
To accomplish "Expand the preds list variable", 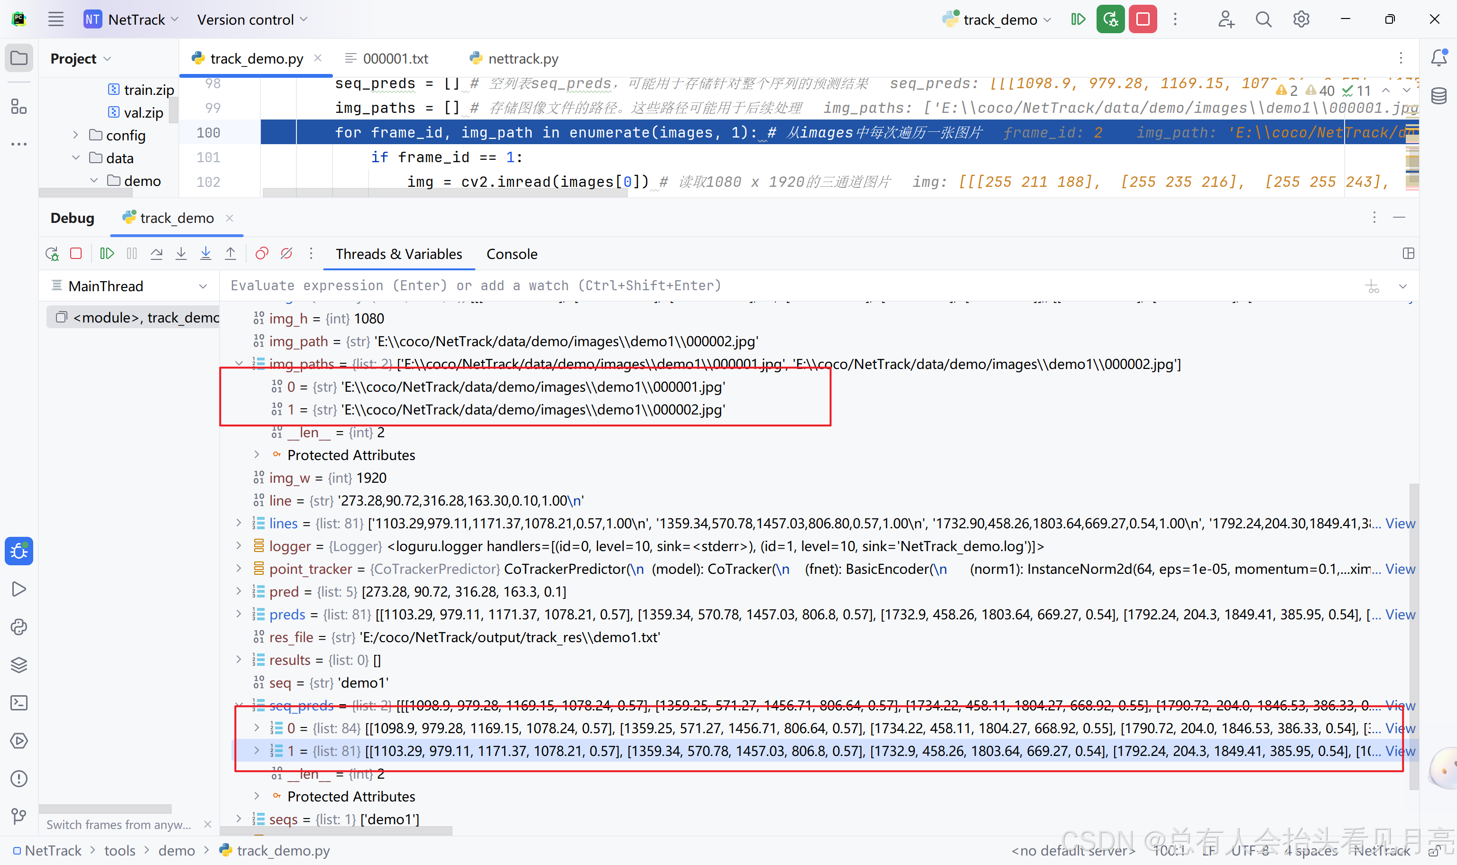I will (x=239, y=614).
